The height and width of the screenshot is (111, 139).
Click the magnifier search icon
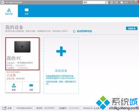[106, 3]
